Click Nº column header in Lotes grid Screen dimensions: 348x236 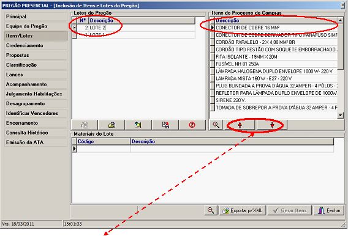(x=83, y=21)
